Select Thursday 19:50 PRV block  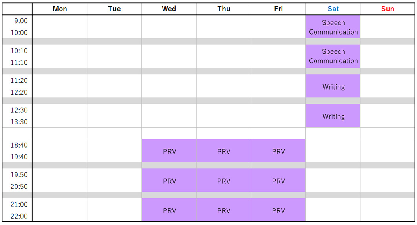pos(224,181)
